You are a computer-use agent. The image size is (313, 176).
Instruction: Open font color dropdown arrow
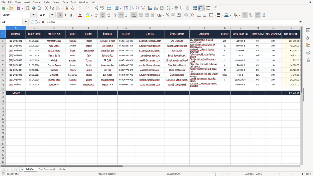click(x=84, y=15)
